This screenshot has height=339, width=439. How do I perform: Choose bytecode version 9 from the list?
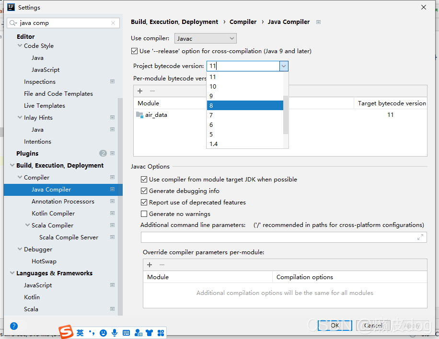pos(245,96)
